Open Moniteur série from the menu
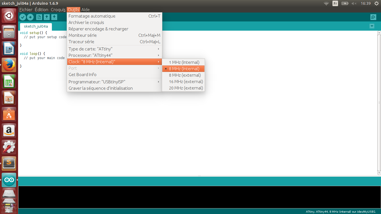Viewport: 381px width, 214px height. 114,35
